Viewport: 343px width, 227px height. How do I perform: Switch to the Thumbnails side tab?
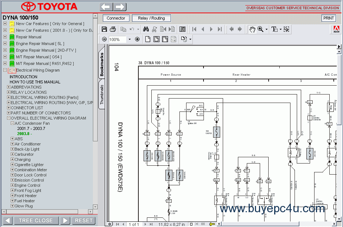pyautogui.click(x=102, y=94)
